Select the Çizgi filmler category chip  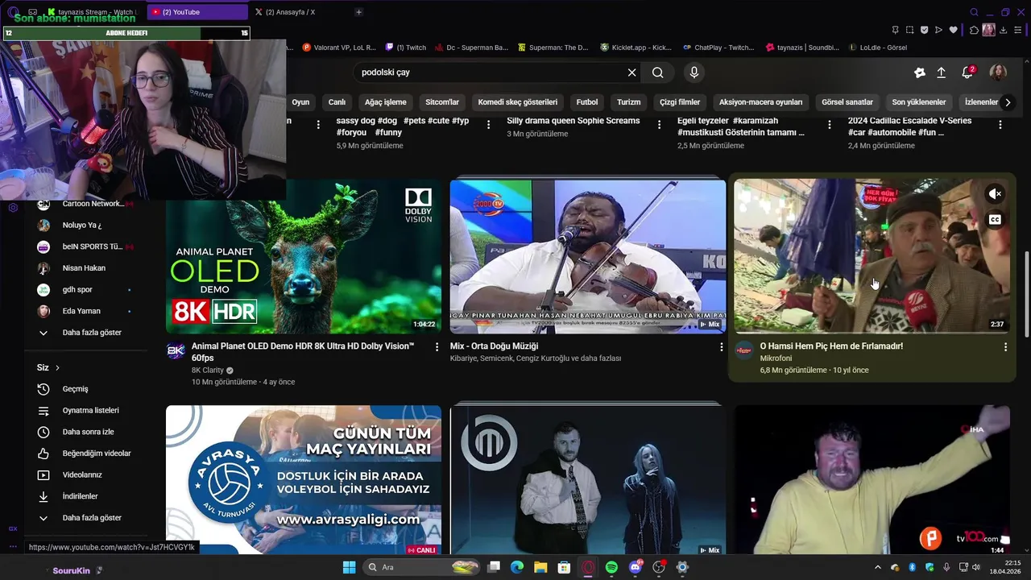coord(680,102)
